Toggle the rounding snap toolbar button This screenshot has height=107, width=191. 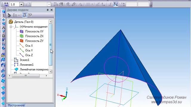110,4
